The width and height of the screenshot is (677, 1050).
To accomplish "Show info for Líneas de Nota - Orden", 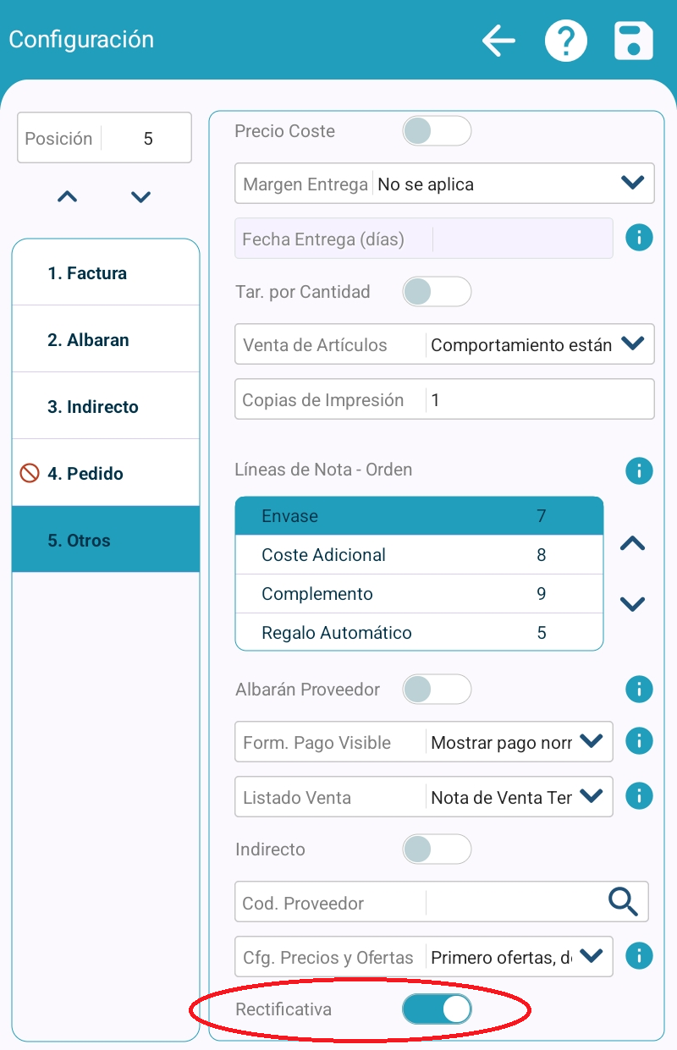I will coord(639,470).
